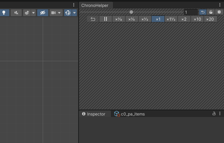Click reset time scale arrow beside pause
This screenshot has height=143, width=224.
click(x=93, y=19)
